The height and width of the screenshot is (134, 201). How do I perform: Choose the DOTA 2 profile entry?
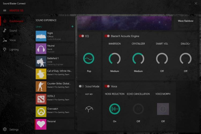click(55, 99)
